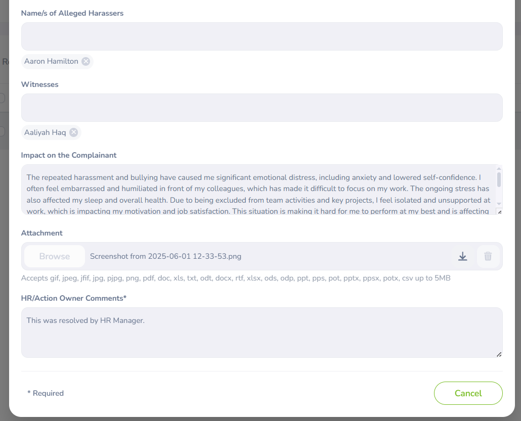
Task: Download the attached screenshot file
Action: click(x=462, y=256)
